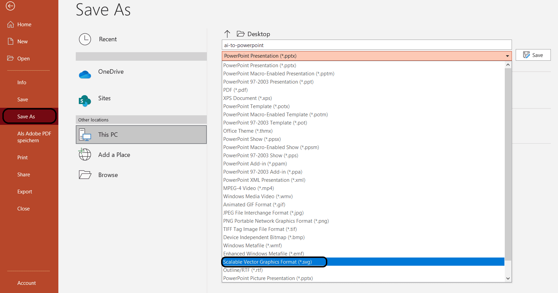Select PowerPoint XML Presentation (*.xml)

[x=363, y=180]
